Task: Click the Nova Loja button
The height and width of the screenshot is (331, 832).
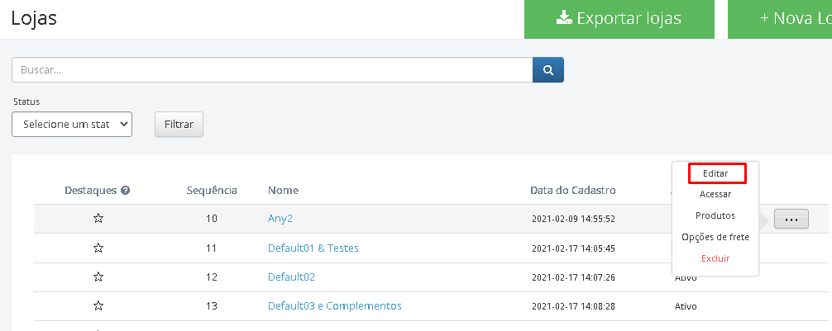Action: click(x=780, y=19)
